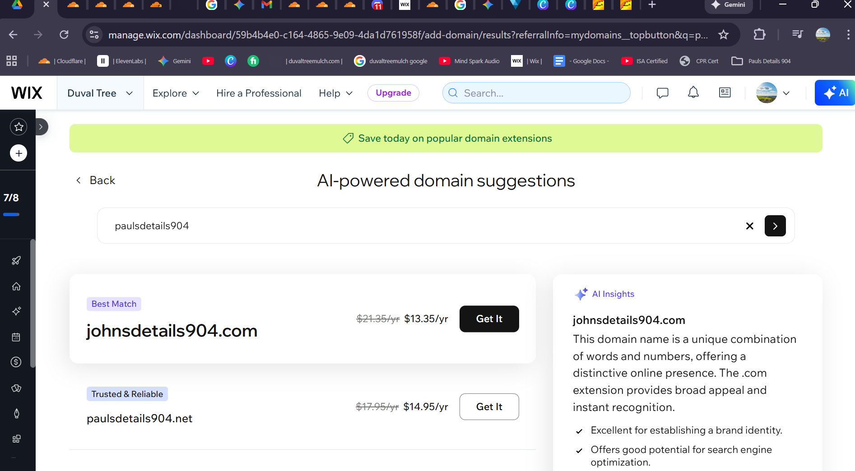Open the news feed icon in Wix header
Image resolution: width=855 pixels, height=471 pixels.
point(725,92)
